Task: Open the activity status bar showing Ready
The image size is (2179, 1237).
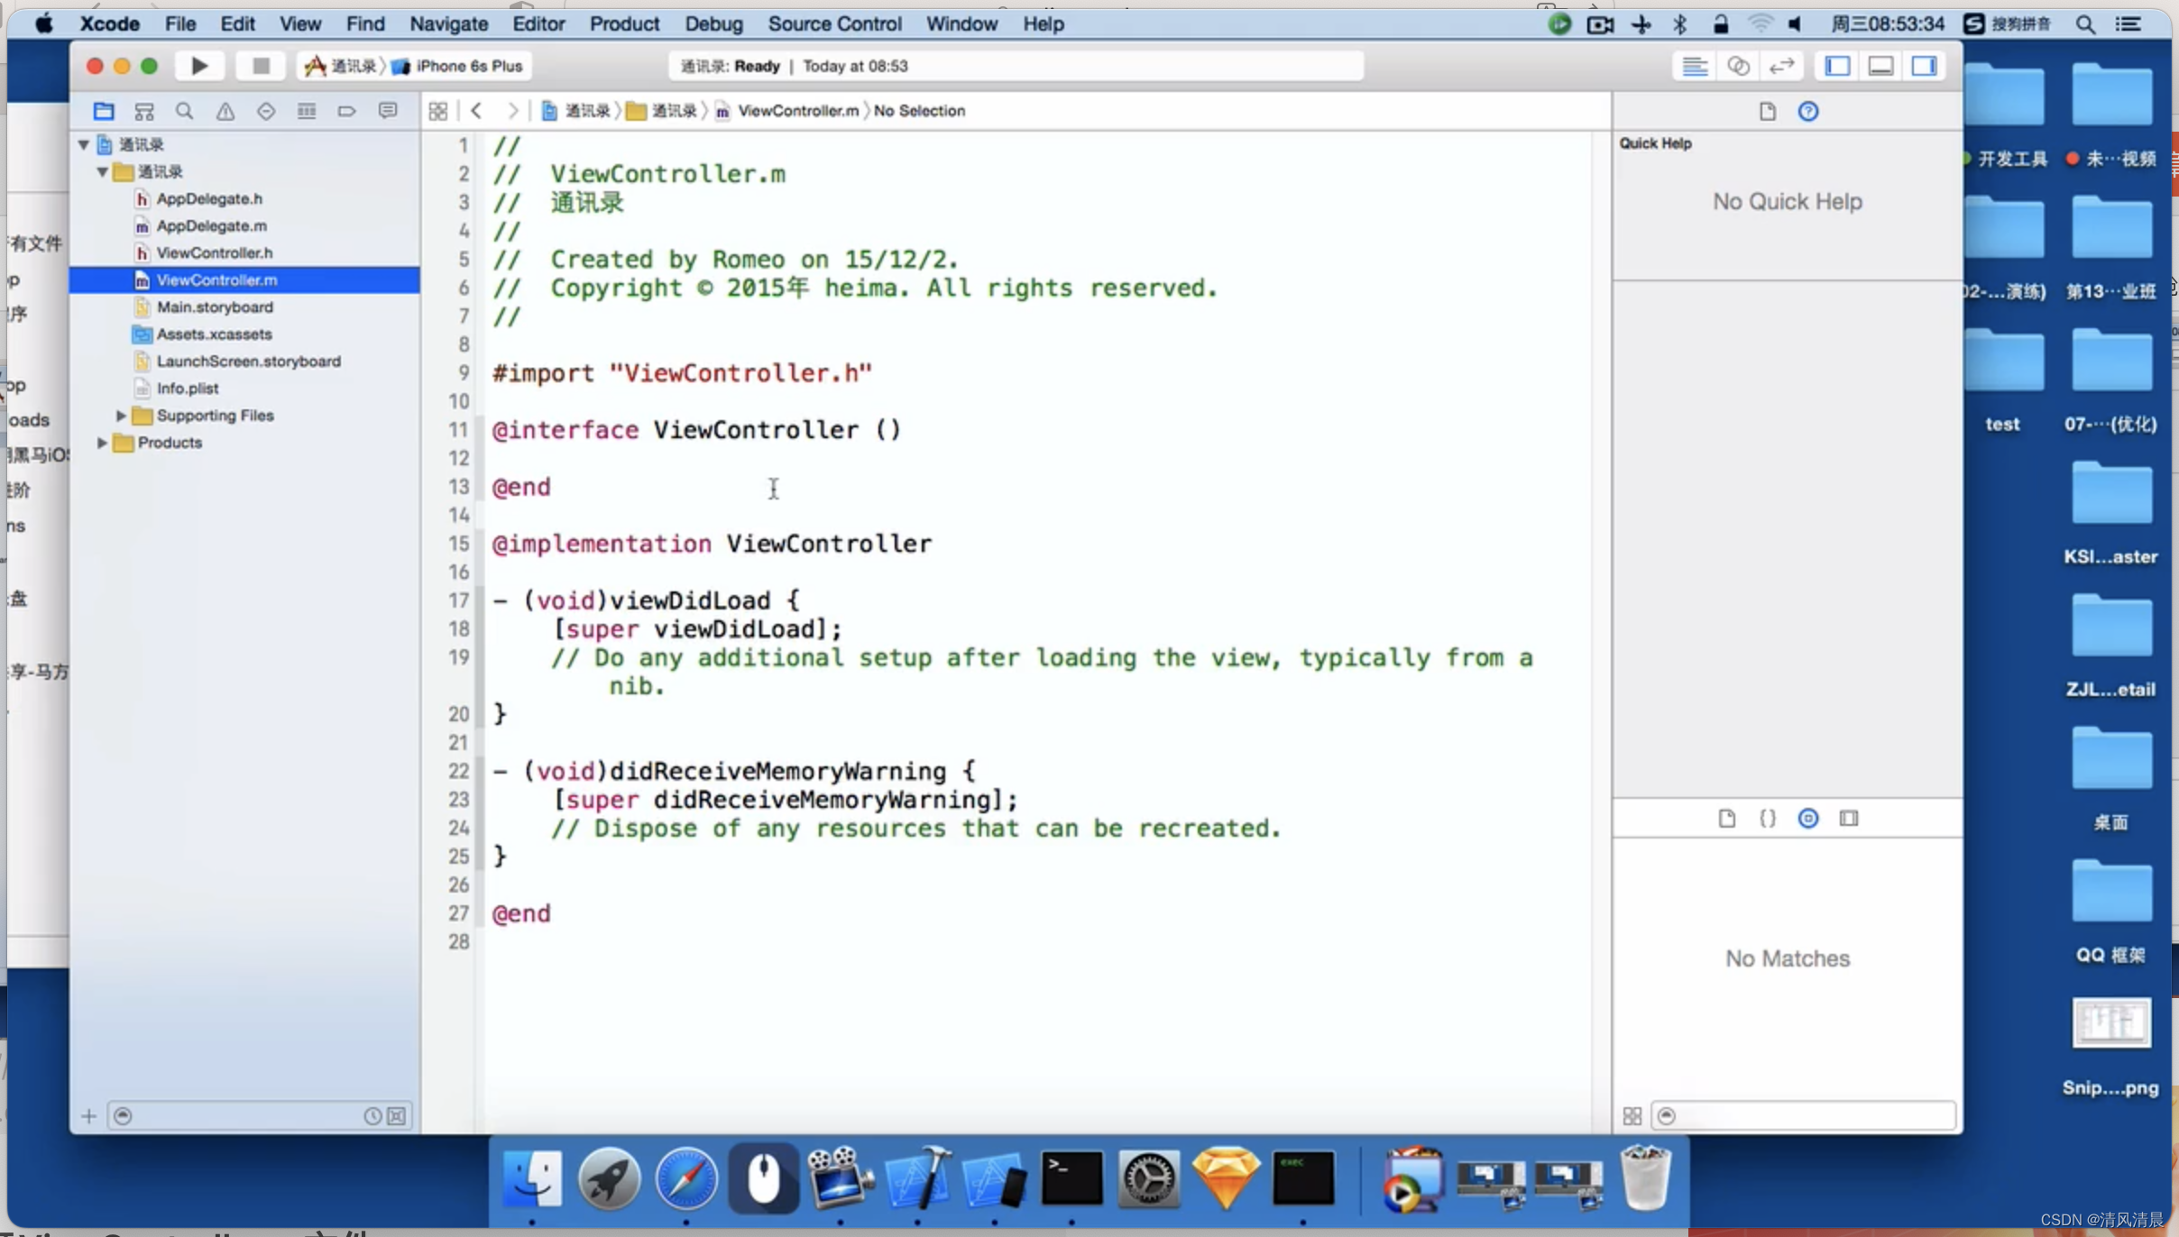Action: pyautogui.click(x=1016, y=66)
